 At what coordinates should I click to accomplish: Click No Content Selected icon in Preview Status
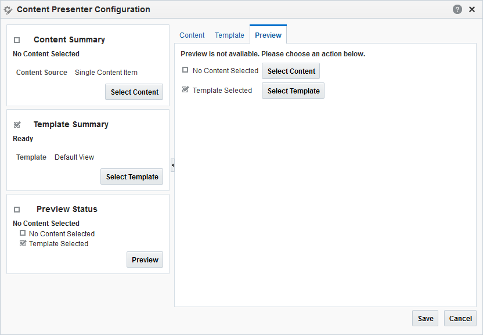[23, 233]
